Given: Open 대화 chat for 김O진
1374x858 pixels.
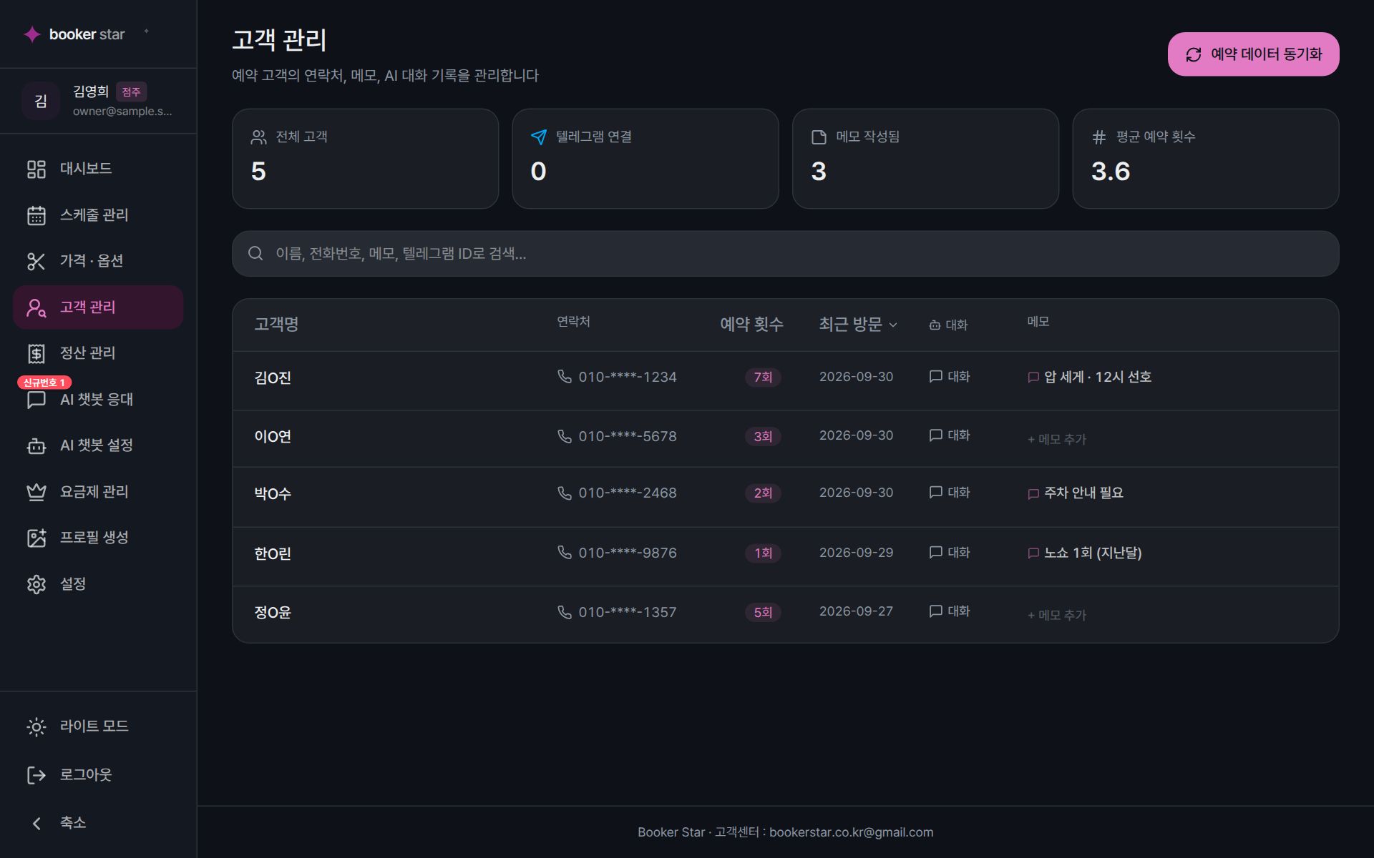Looking at the screenshot, I should [x=950, y=377].
